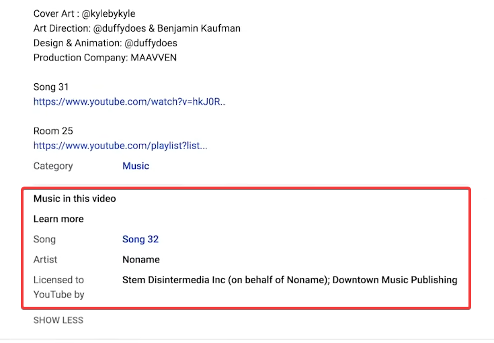494x343 pixels.
Task: Click the Art Direction credit line
Action: [136, 28]
